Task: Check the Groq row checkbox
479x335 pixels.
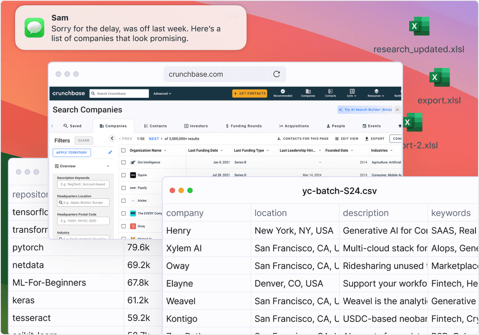Action: click(x=123, y=227)
